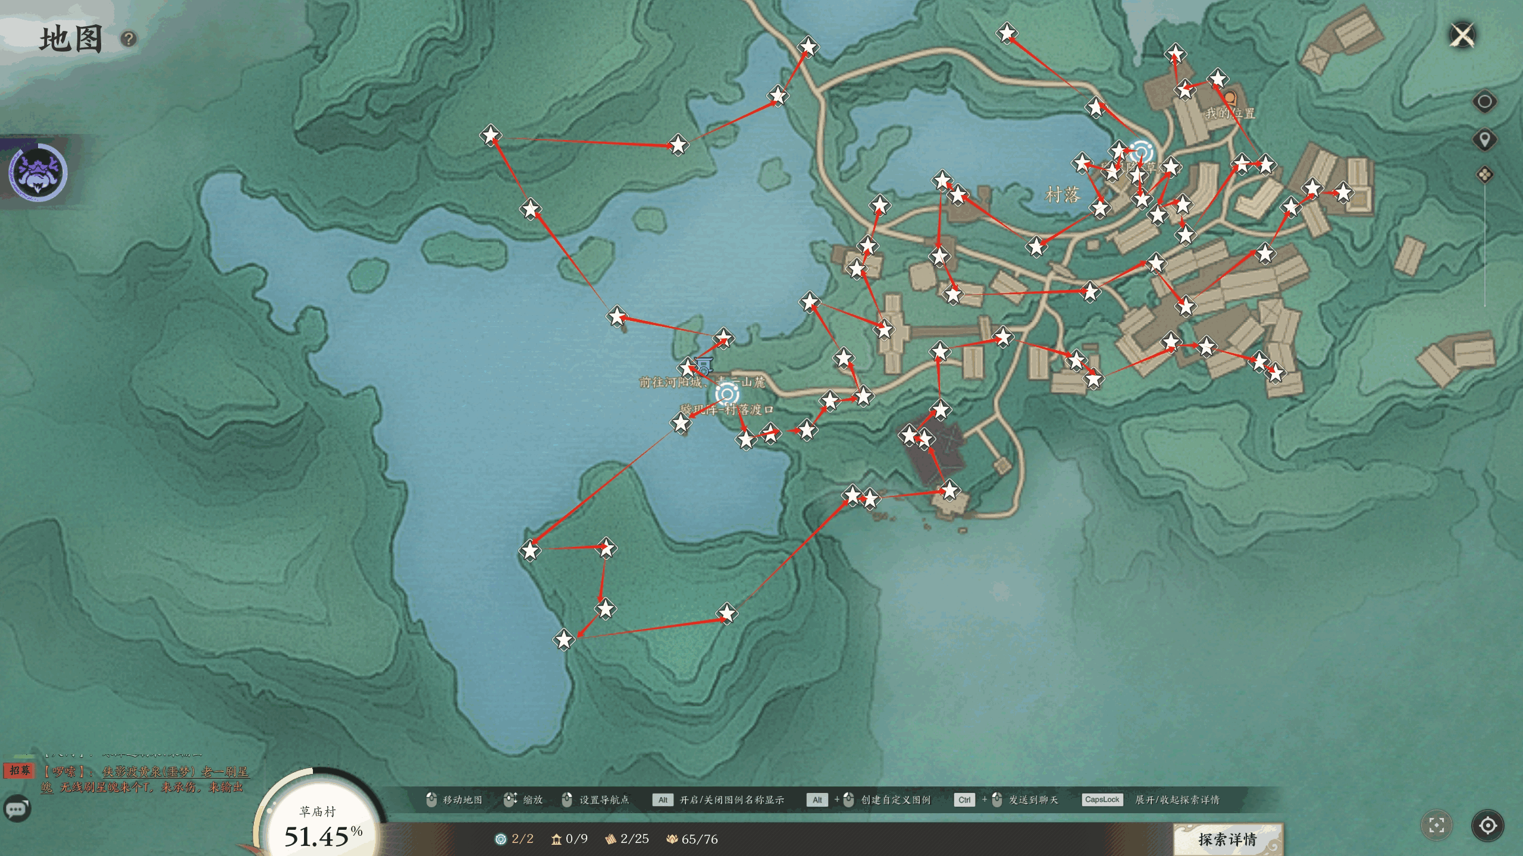Click the circle ring diamond icon

[1484, 102]
